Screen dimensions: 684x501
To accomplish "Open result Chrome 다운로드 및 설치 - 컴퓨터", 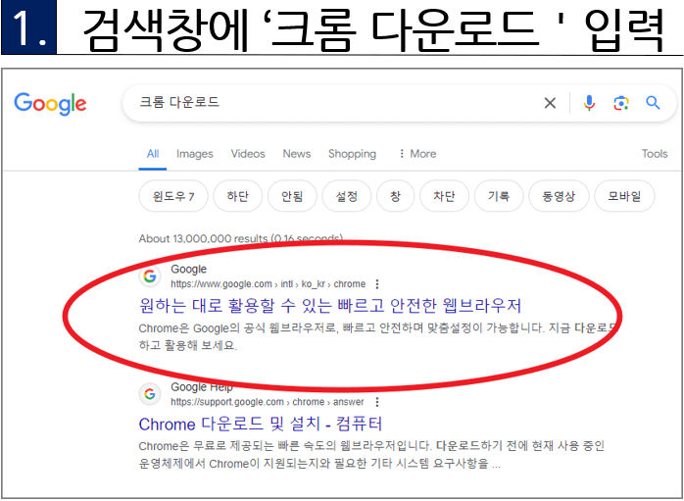I will 261,424.
